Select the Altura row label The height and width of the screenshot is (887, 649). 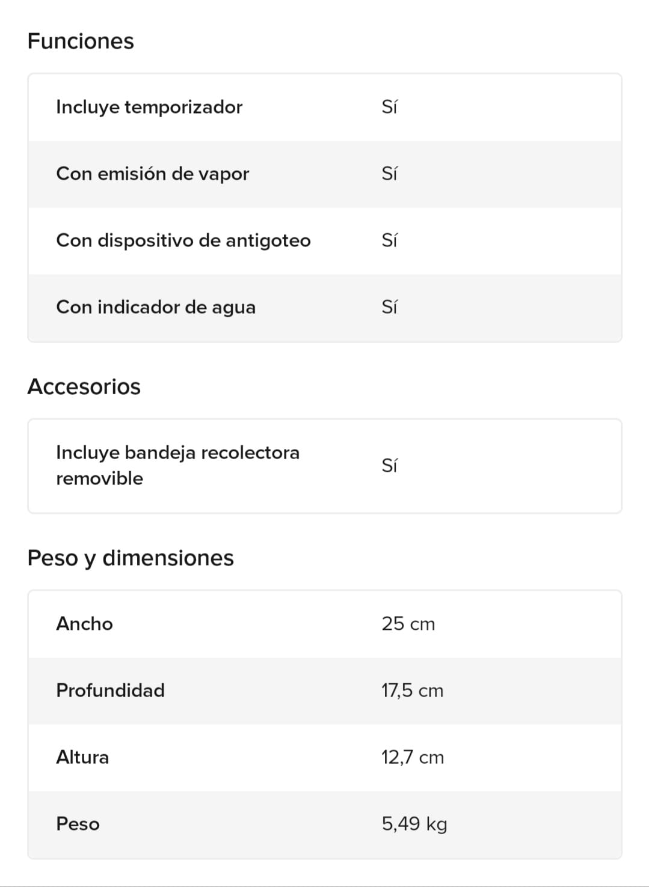[x=82, y=757]
